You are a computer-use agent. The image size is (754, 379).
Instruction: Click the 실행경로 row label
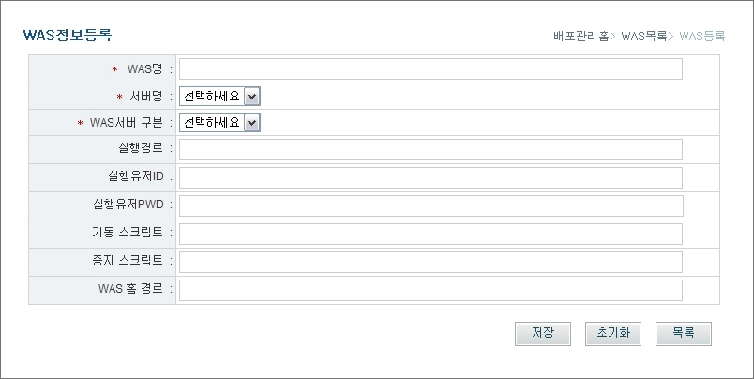[x=140, y=150]
